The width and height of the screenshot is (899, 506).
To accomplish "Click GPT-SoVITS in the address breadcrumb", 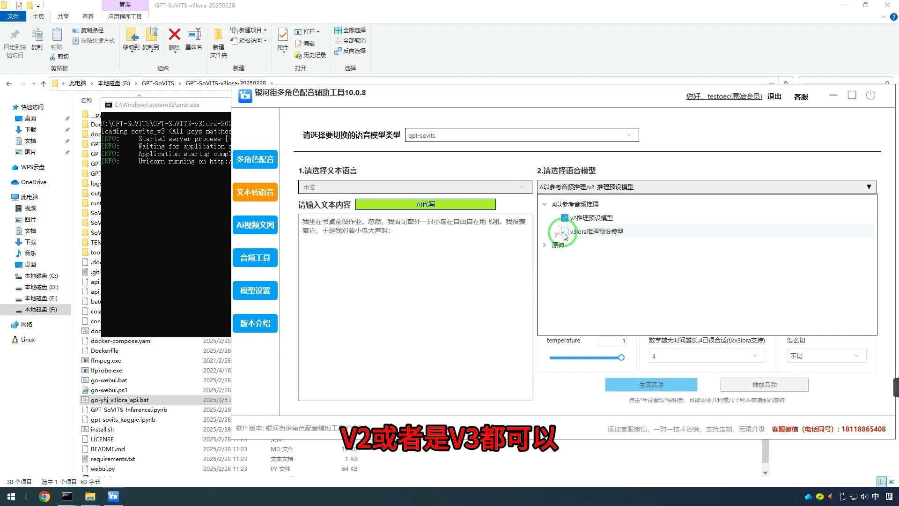I will (158, 83).
